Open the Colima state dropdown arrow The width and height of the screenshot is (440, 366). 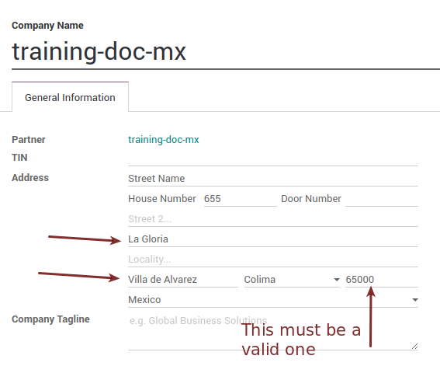coord(337,280)
